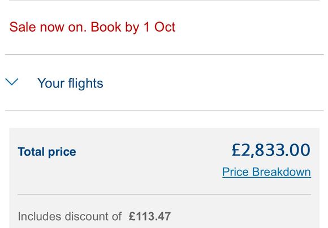Select the Total price label
Viewport: 328px width, 228px height.
(x=47, y=152)
